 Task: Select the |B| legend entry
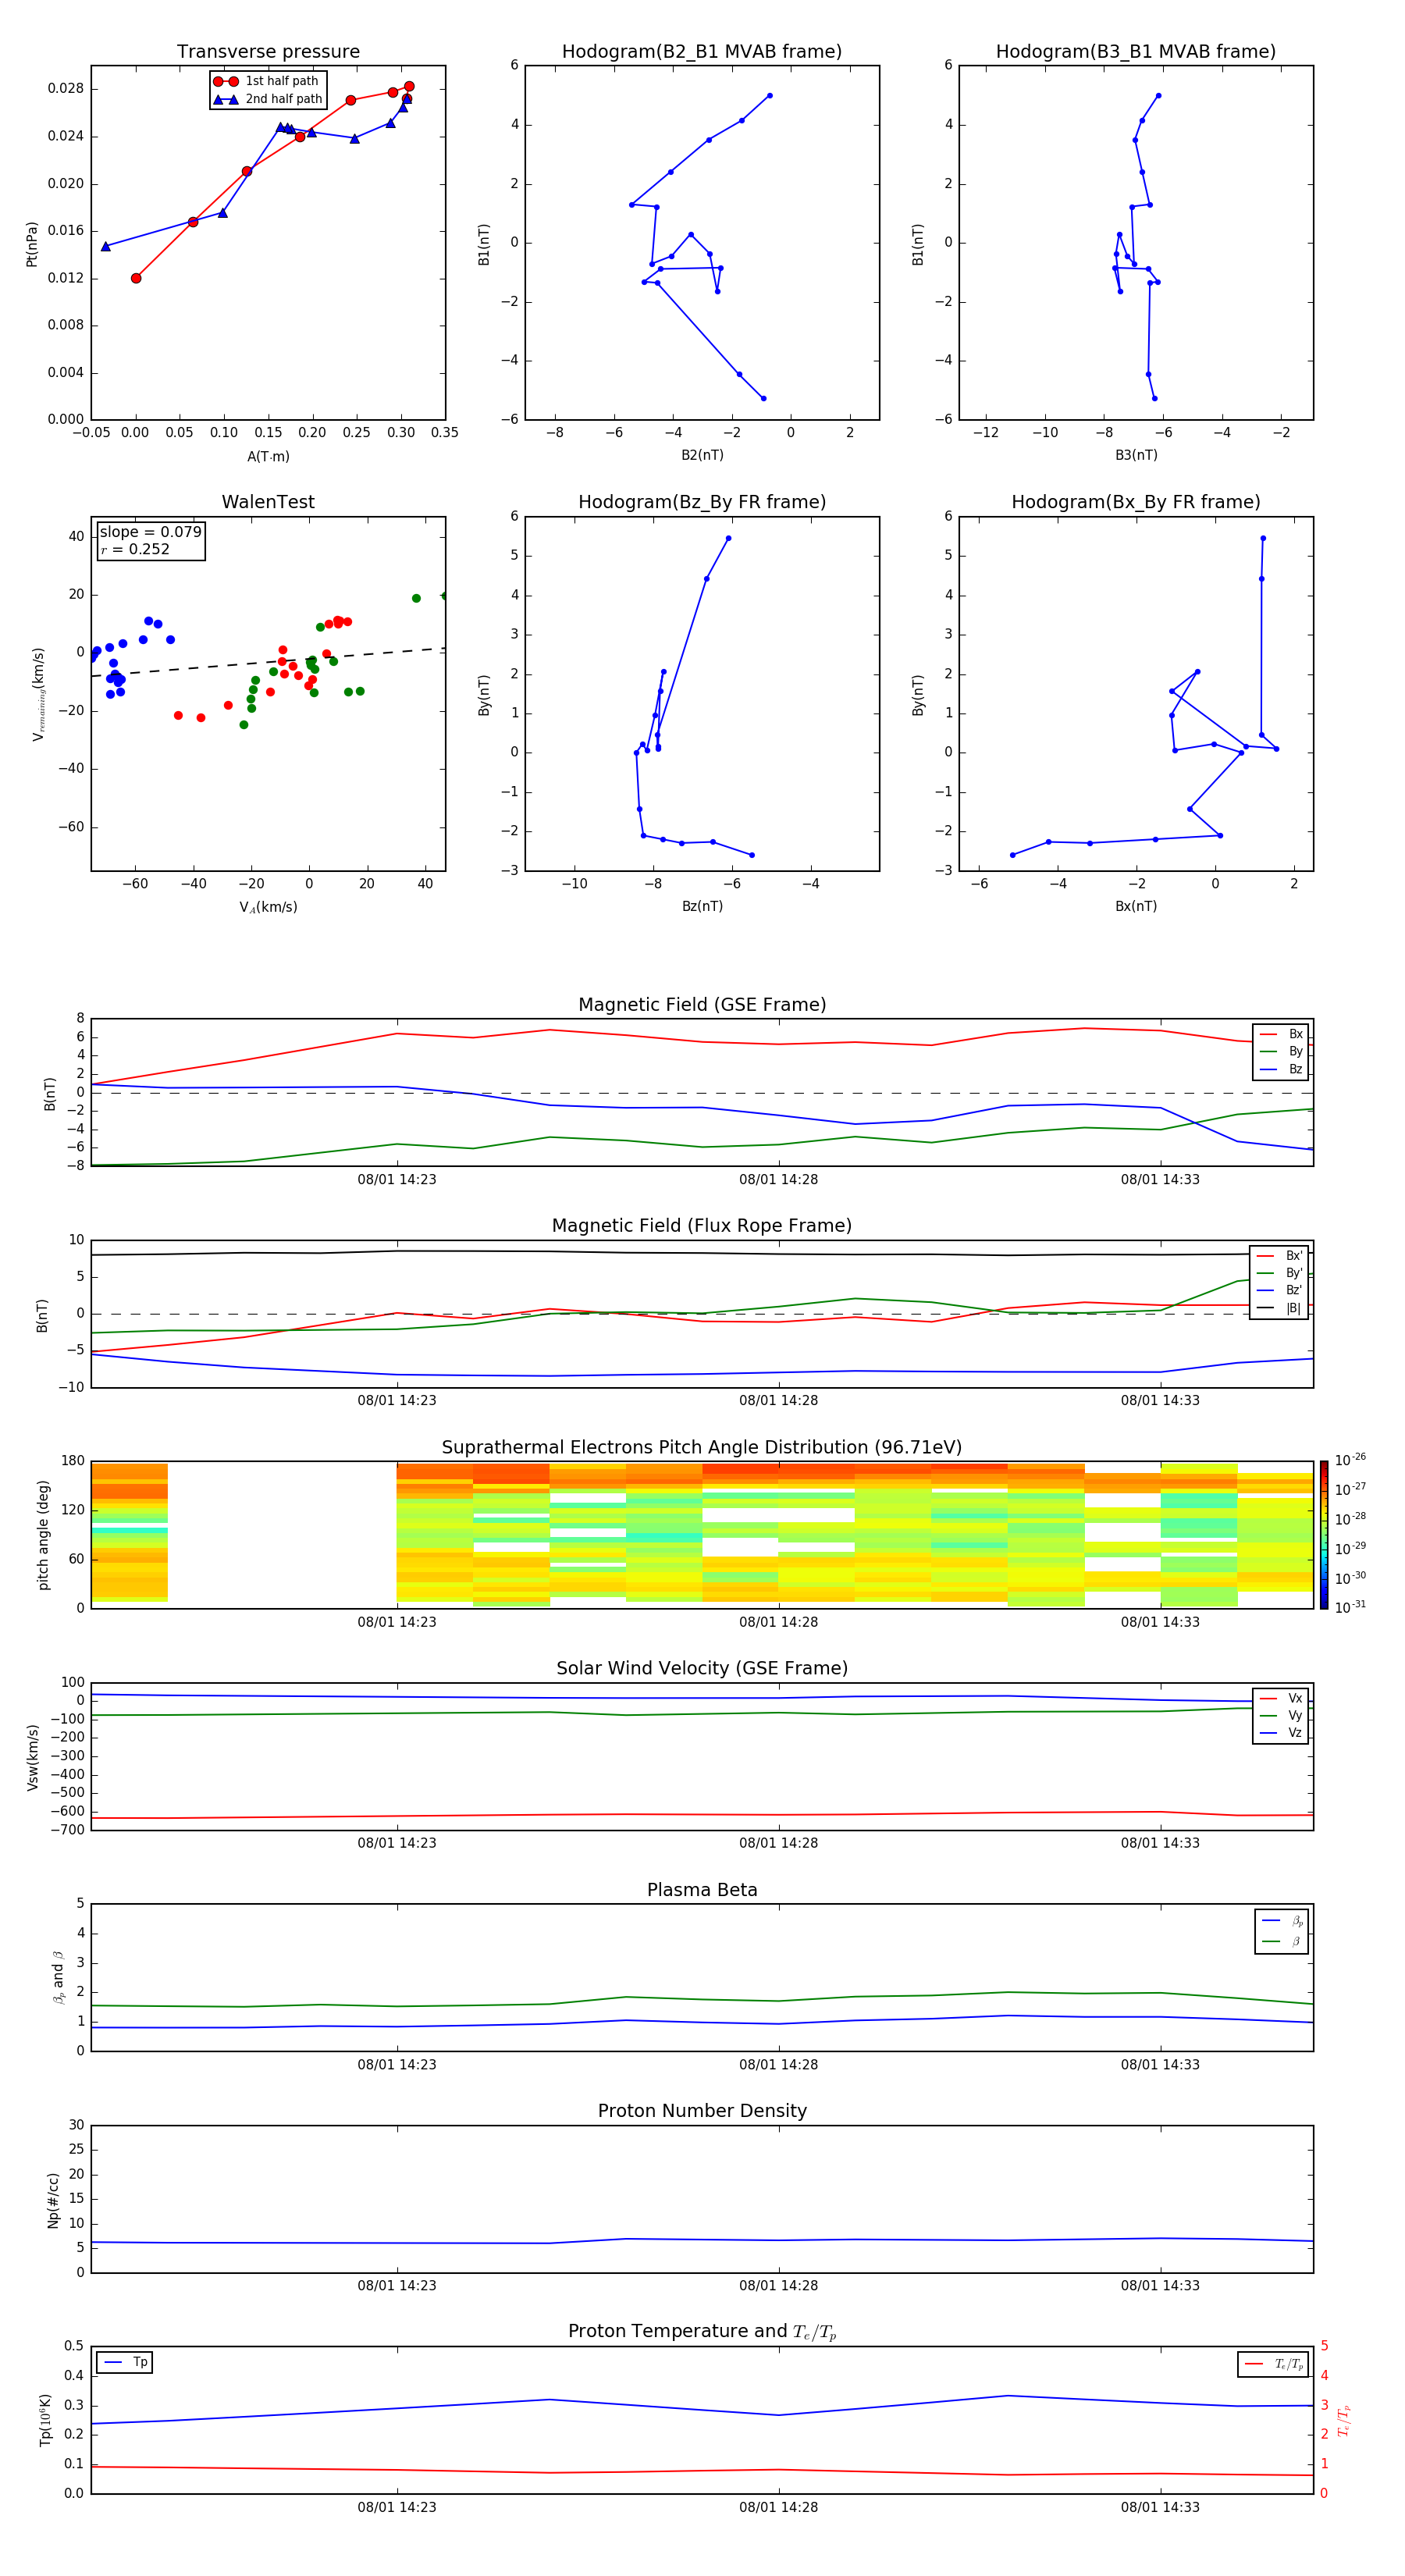[1280, 1308]
